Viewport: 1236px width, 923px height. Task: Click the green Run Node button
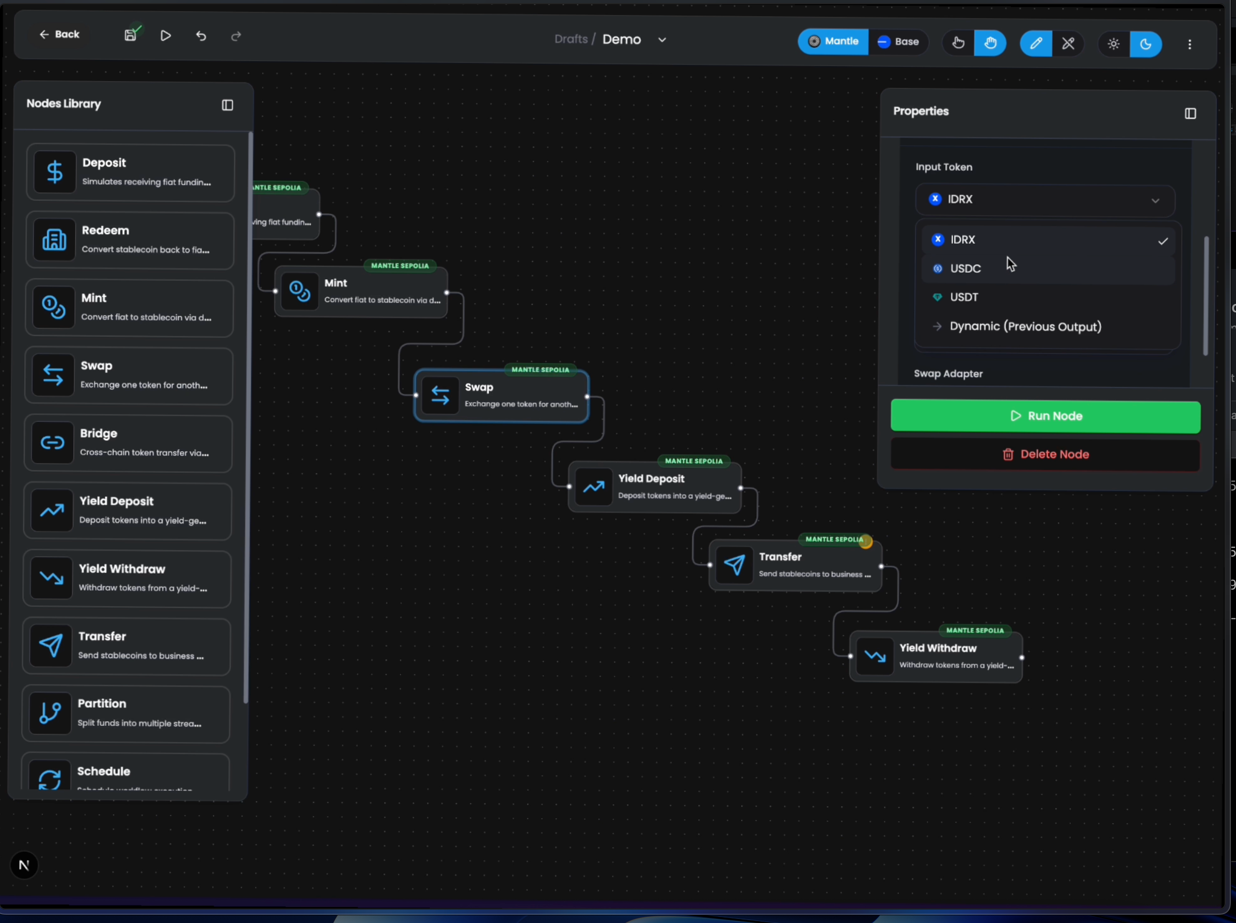point(1045,416)
